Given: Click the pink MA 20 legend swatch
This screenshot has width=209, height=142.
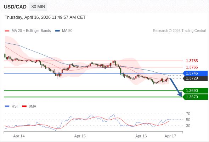Looking at the screenshot, I should [x=7, y=31].
